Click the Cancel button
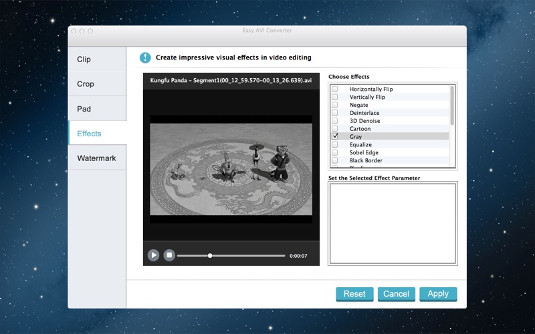Image resolution: width=535 pixels, height=334 pixels. click(396, 294)
